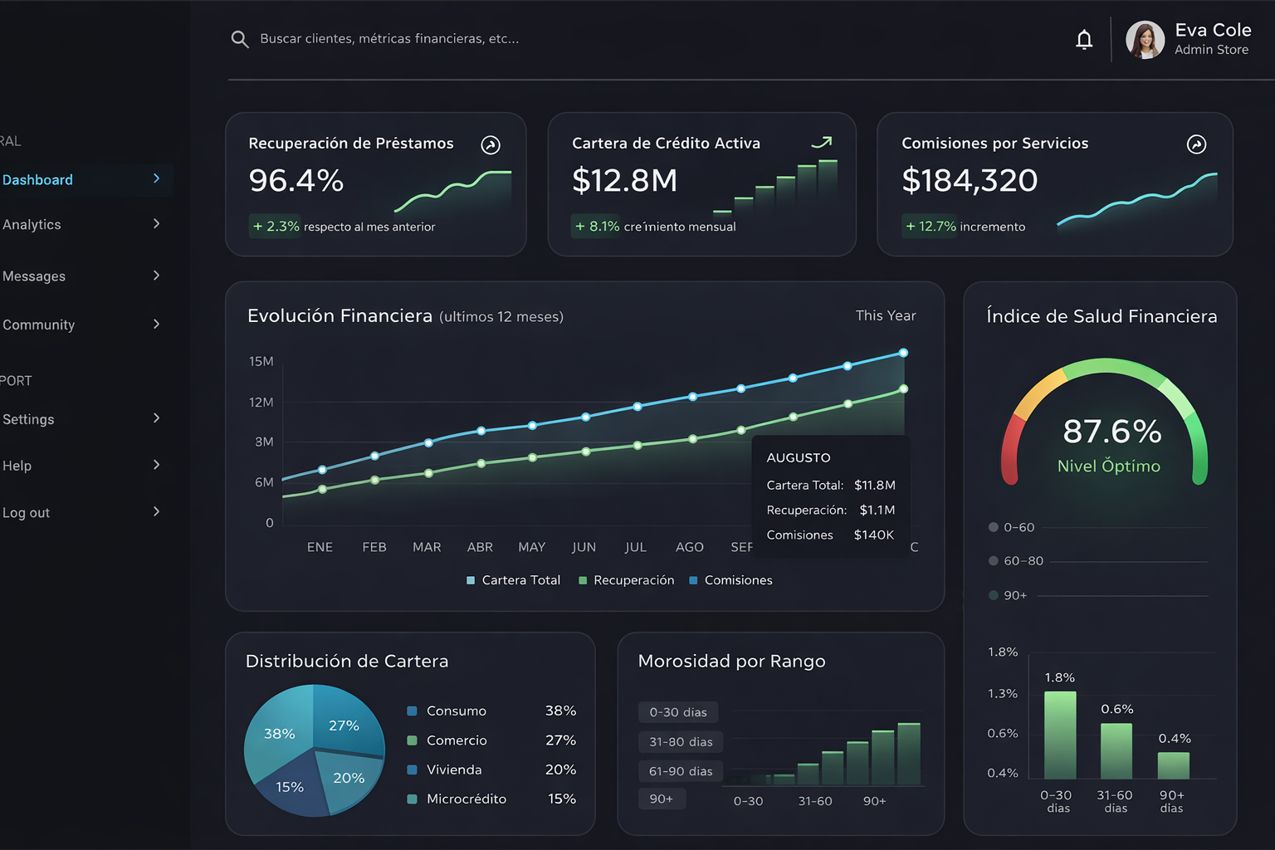
Task: Toggle the Comisiones legend series
Action: pyautogui.click(x=730, y=580)
